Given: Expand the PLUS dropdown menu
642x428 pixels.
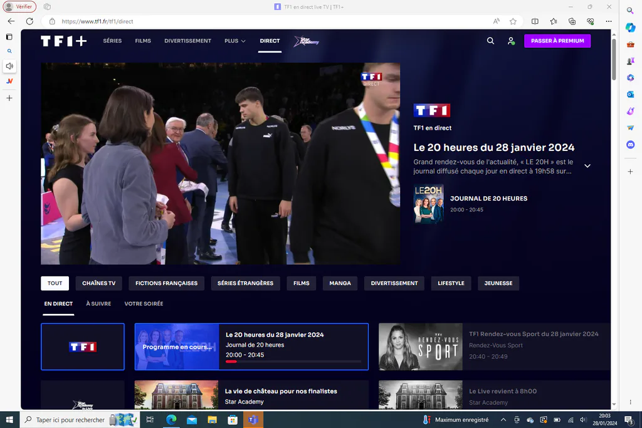Looking at the screenshot, I should click(x=235, y=41).
